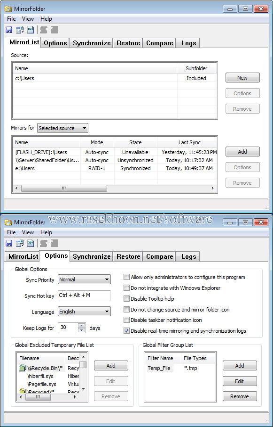Click Edit in Global Filter Group List
The width and height of the screenshot is (273, 427).
pos(240,381)
